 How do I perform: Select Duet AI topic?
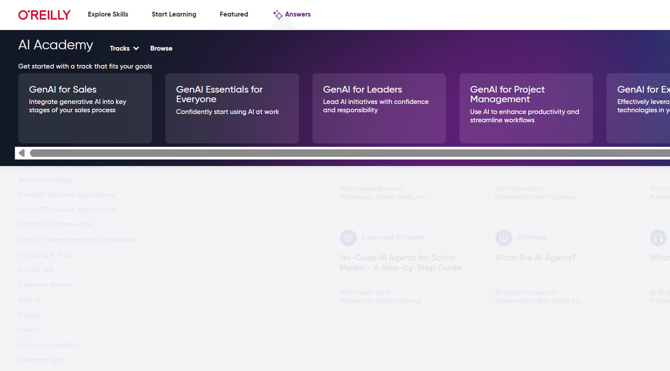click(30, 330)
